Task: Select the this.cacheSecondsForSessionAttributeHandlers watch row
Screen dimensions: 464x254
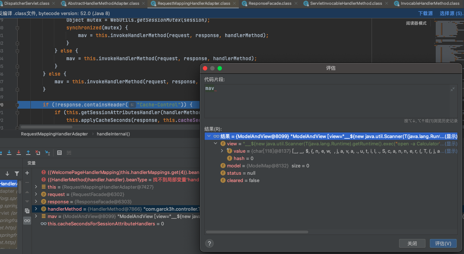Action: 116,224
